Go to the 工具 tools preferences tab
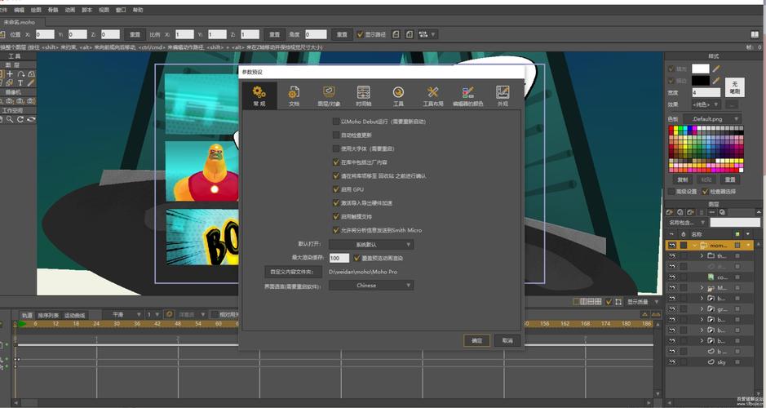Viewport: 766px width, 408px height. [x=398, y=95]
